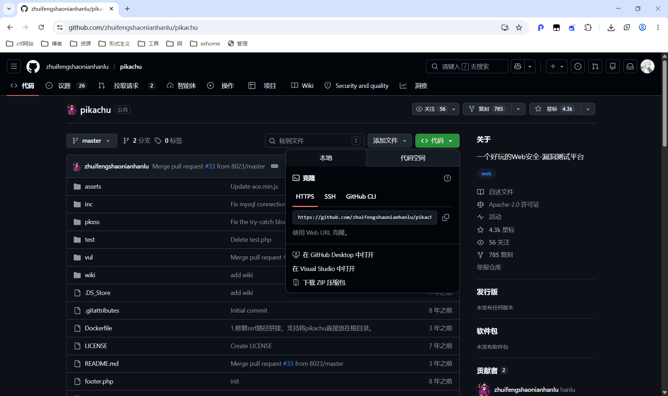Expand the Add file dropdown
This screenshot has height=396, width=668.
(390, 141)
